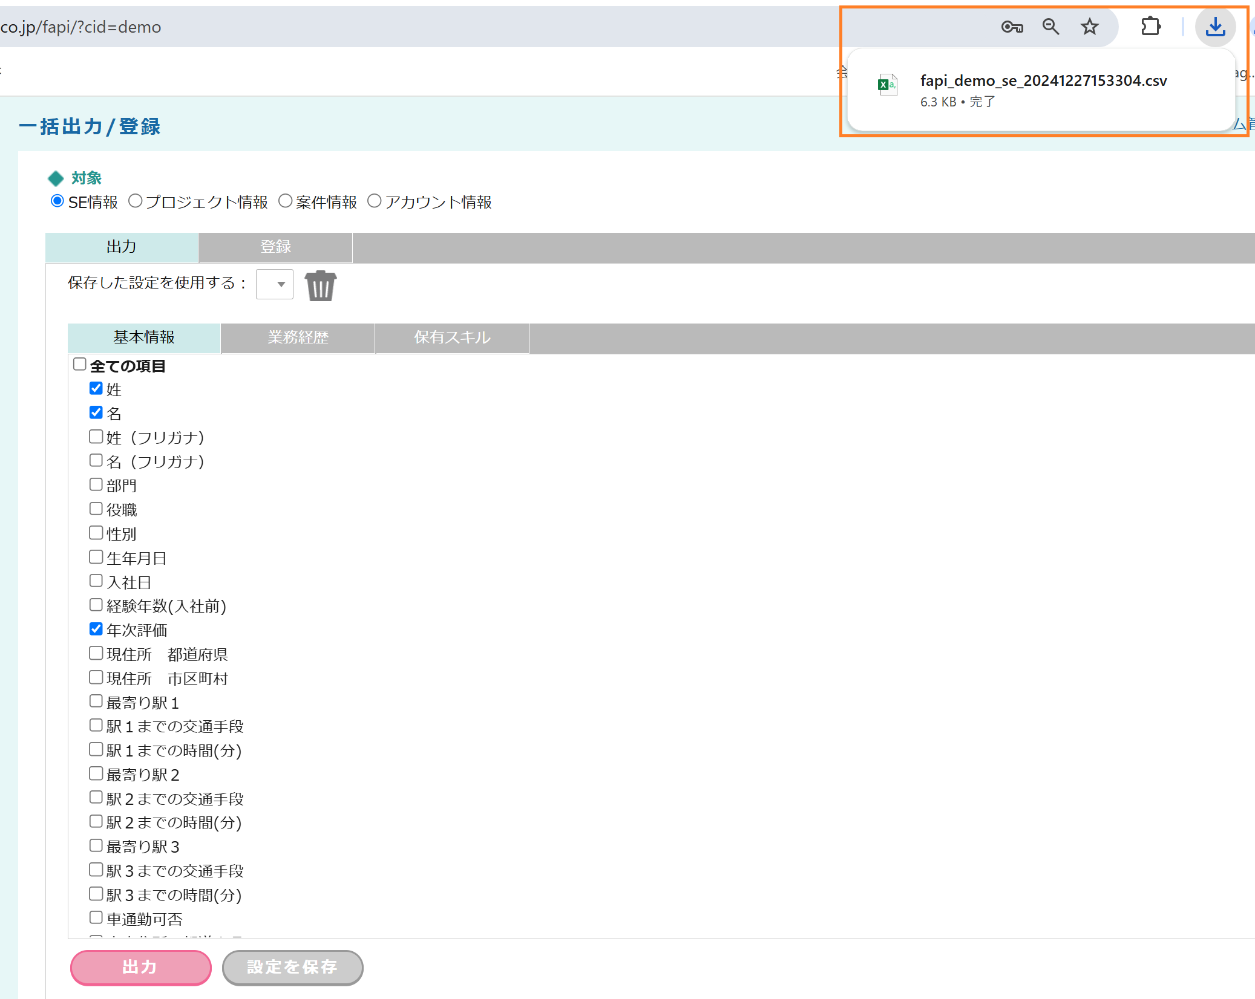Select the プロジェクト情報 radio button

coord(136,201)
